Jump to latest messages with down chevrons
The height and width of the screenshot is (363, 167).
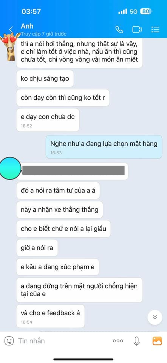155,317
